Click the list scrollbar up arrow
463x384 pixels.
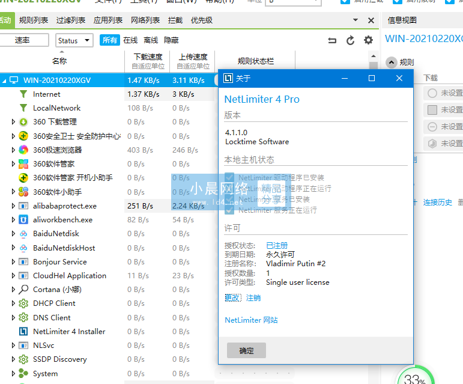pyautogui.click(x=374, y=56)
